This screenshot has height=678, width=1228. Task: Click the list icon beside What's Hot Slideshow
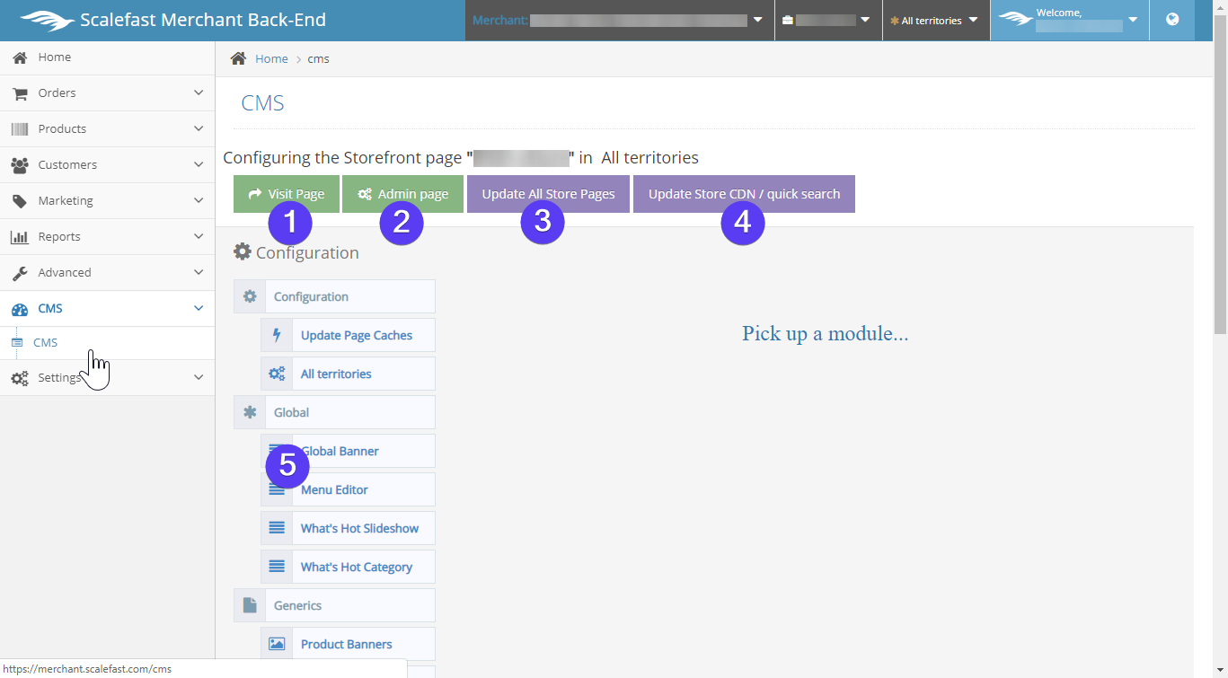point(277,528)
